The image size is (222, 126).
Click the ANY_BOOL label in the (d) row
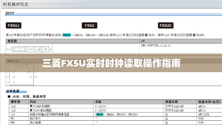[x=204, y=115]
